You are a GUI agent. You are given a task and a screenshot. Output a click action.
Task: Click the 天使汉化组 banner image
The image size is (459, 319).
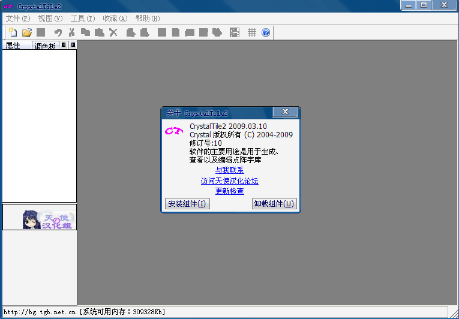coord(49,219)
